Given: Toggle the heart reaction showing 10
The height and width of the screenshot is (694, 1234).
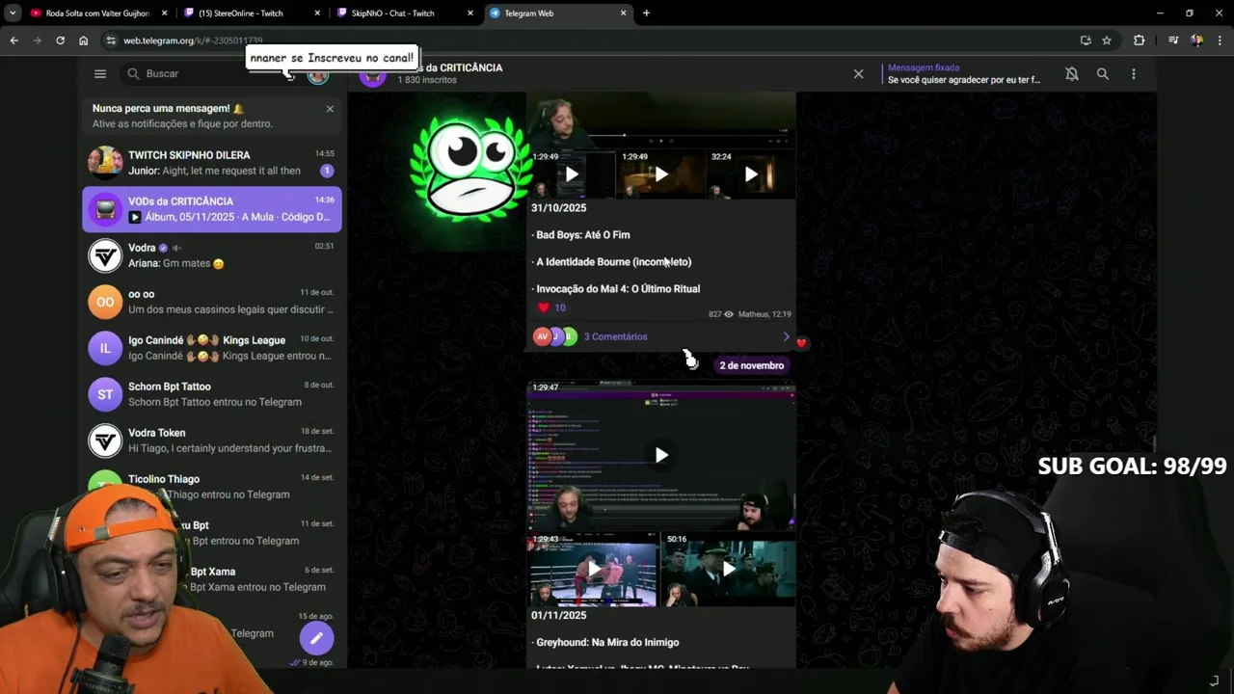Looking at the screenshot, I should 551,307.
